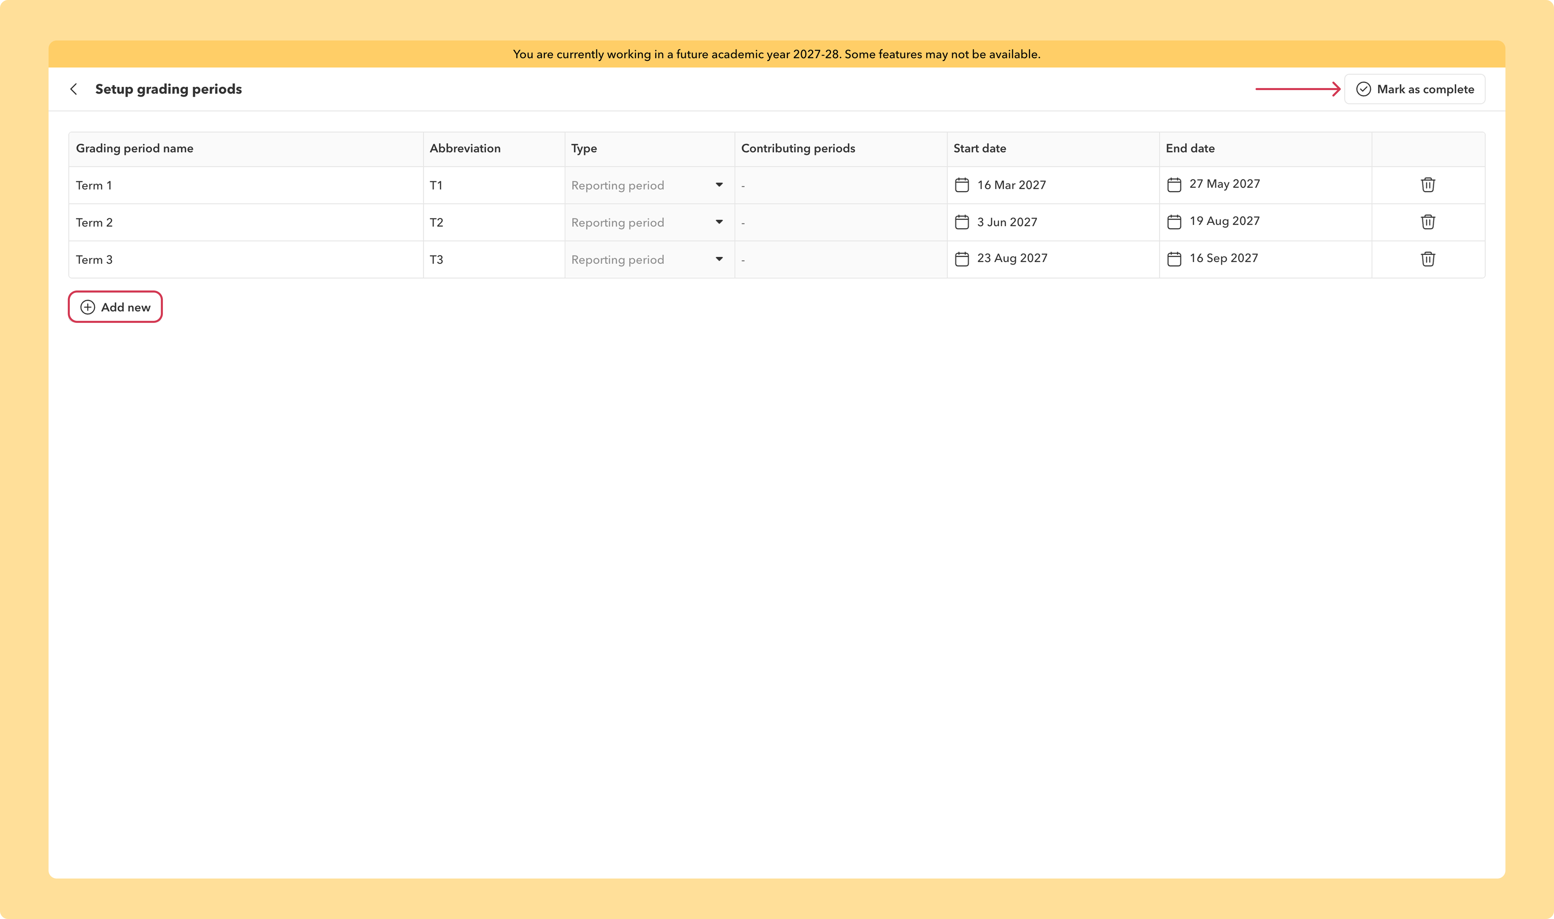Click the Mark as complete button

tap(1414, 89)
